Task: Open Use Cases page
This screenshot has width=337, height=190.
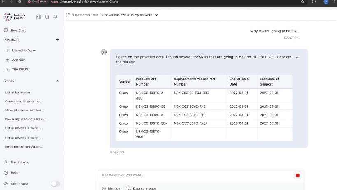Action: [x=19, y=162]
